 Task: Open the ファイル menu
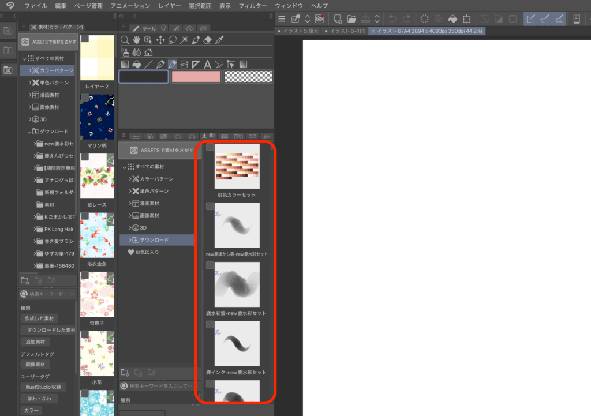36,6
